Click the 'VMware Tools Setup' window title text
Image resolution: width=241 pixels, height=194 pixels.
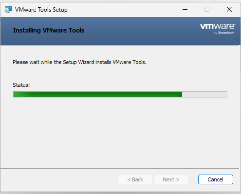pos(41,10)
